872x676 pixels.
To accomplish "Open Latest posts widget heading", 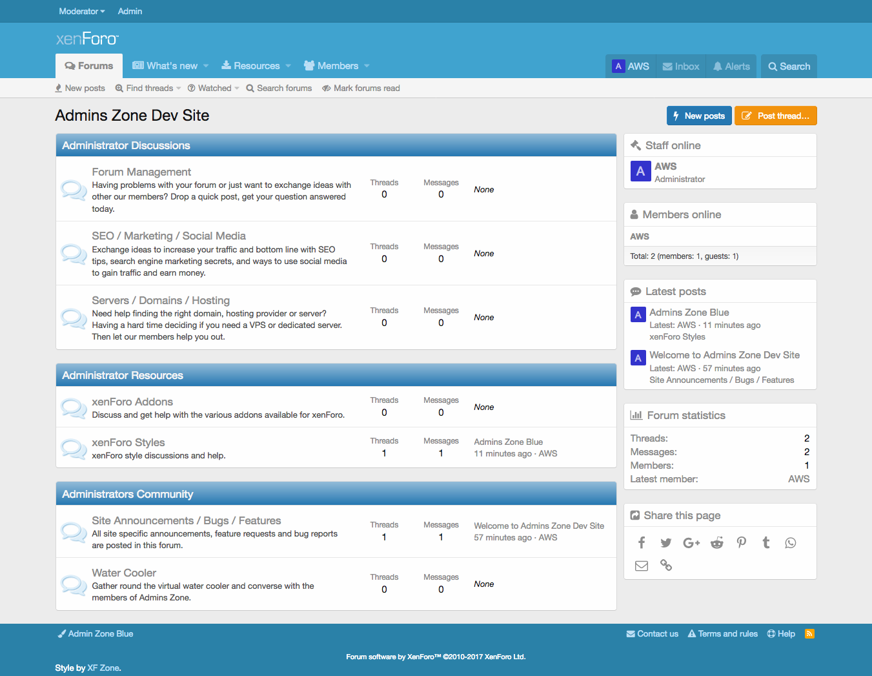I will [676, 292].
